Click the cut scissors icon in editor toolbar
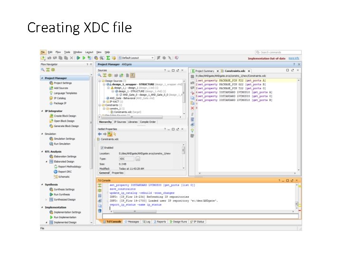Image resolution: width=342 pixels, height=256 pixels. coord(192,93)
